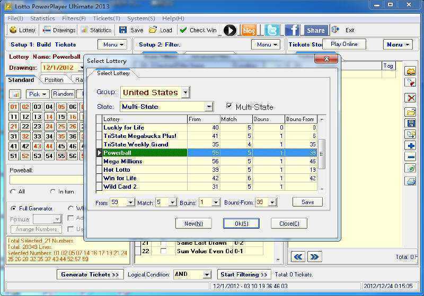424x296 pixels.
Task: Open the Bouns 1 dropdown
Action: coord(216,202)
